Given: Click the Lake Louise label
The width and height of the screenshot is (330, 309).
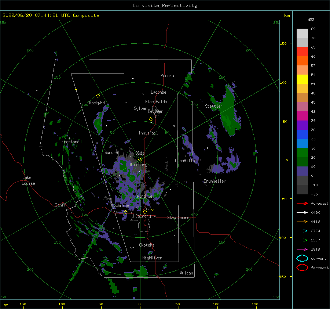Looking at the screenshot, I should tap(28, 180).
